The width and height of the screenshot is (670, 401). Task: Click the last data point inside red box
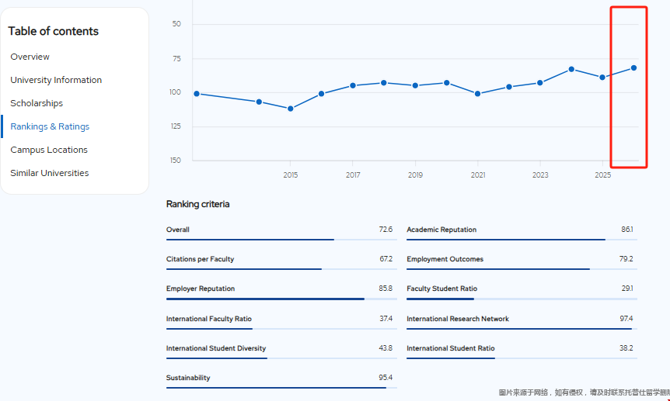[x=634, y=68]
